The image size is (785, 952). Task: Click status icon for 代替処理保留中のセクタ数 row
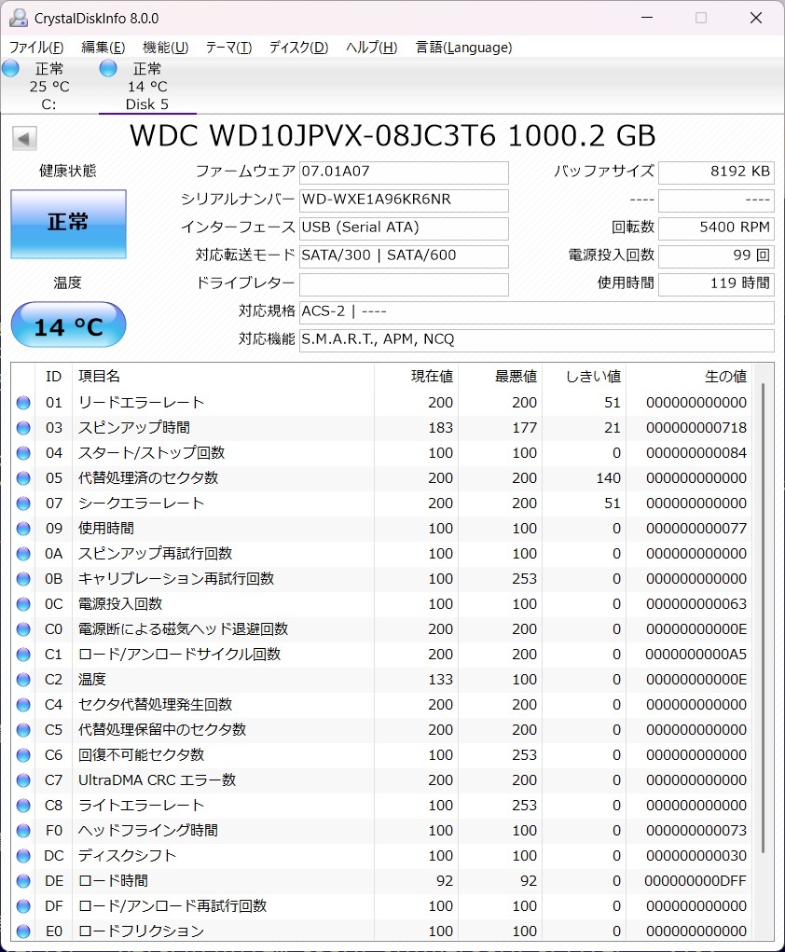23,730
